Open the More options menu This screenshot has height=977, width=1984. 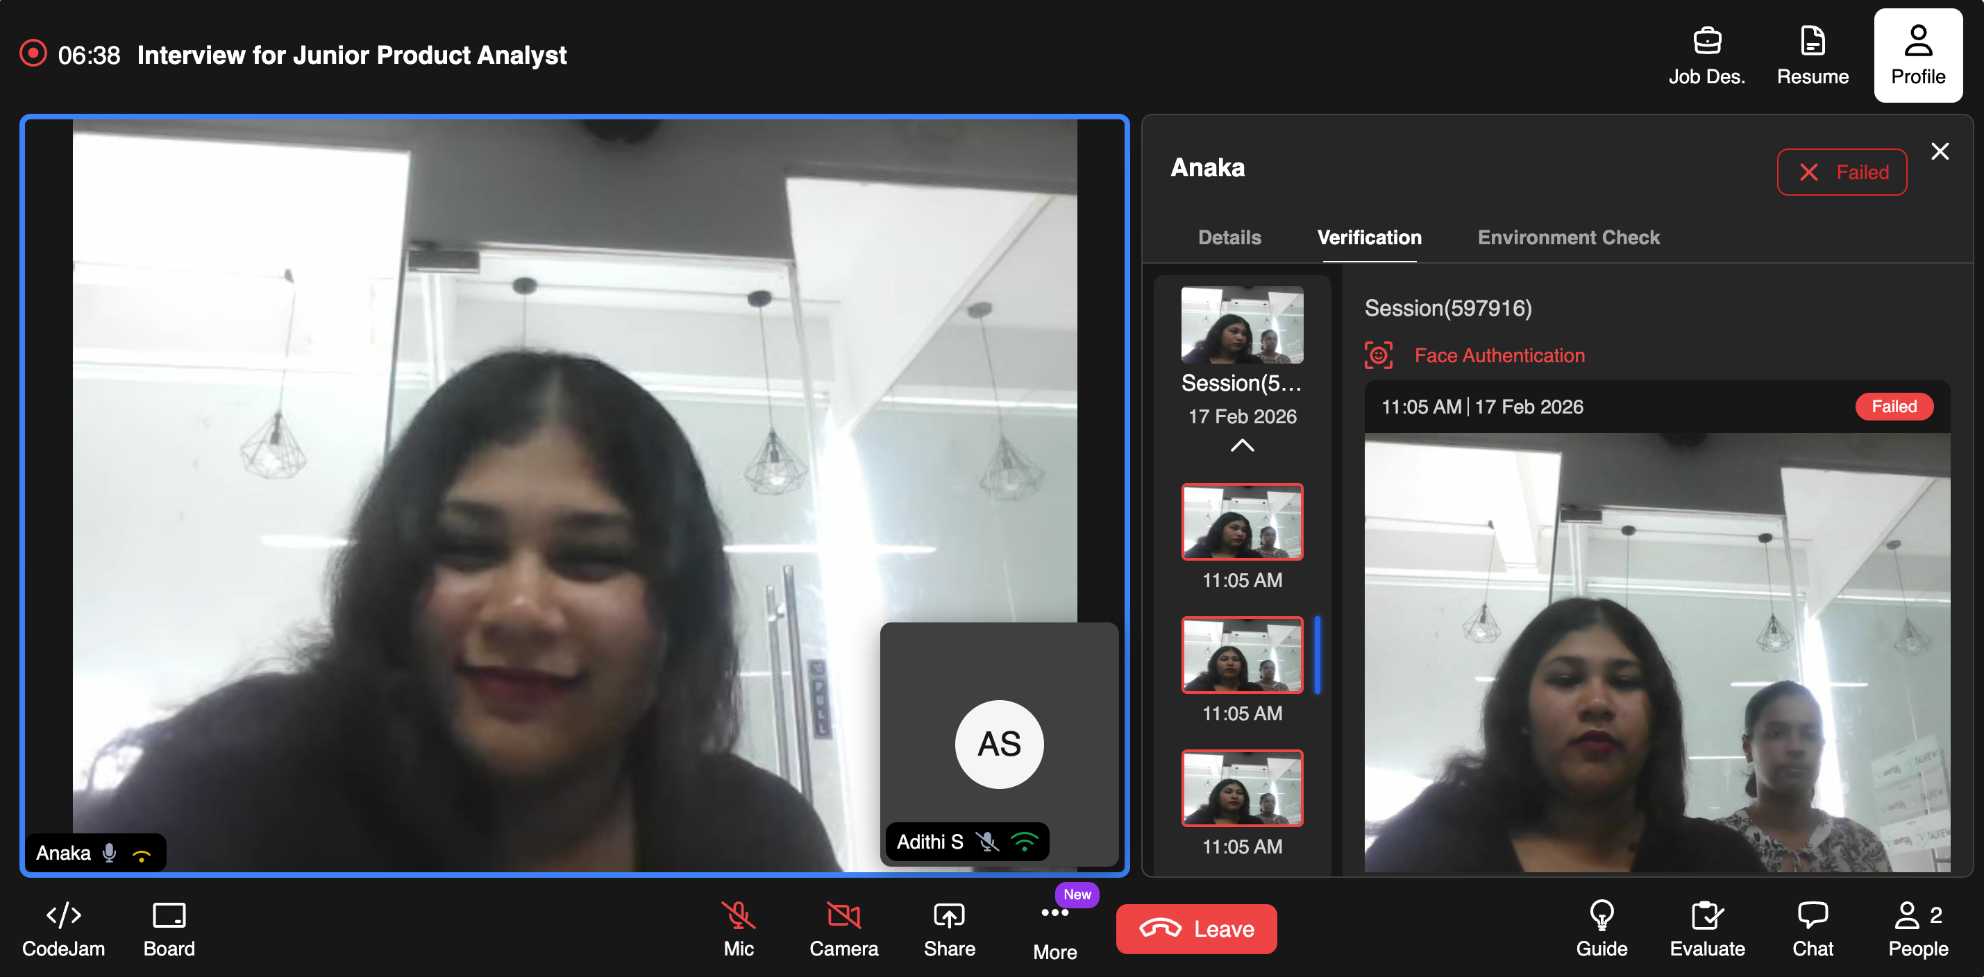pos(1054,928)
